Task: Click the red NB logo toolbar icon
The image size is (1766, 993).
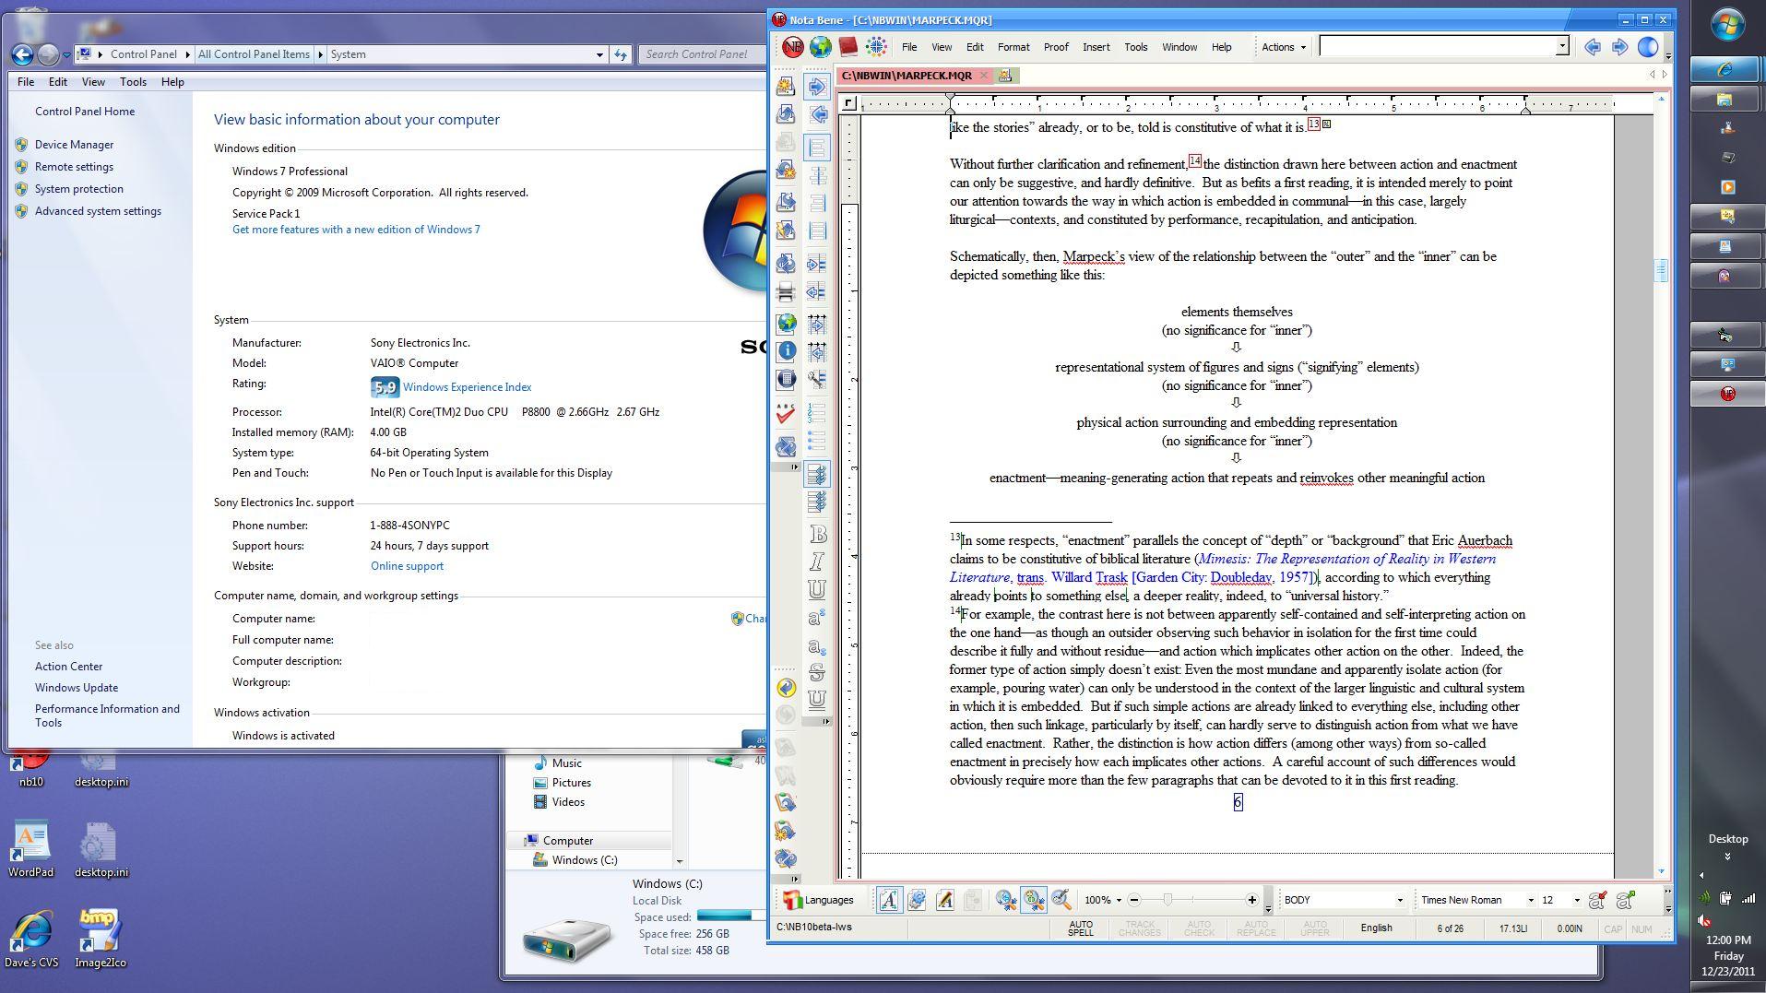Action: (x=792, y=47)
